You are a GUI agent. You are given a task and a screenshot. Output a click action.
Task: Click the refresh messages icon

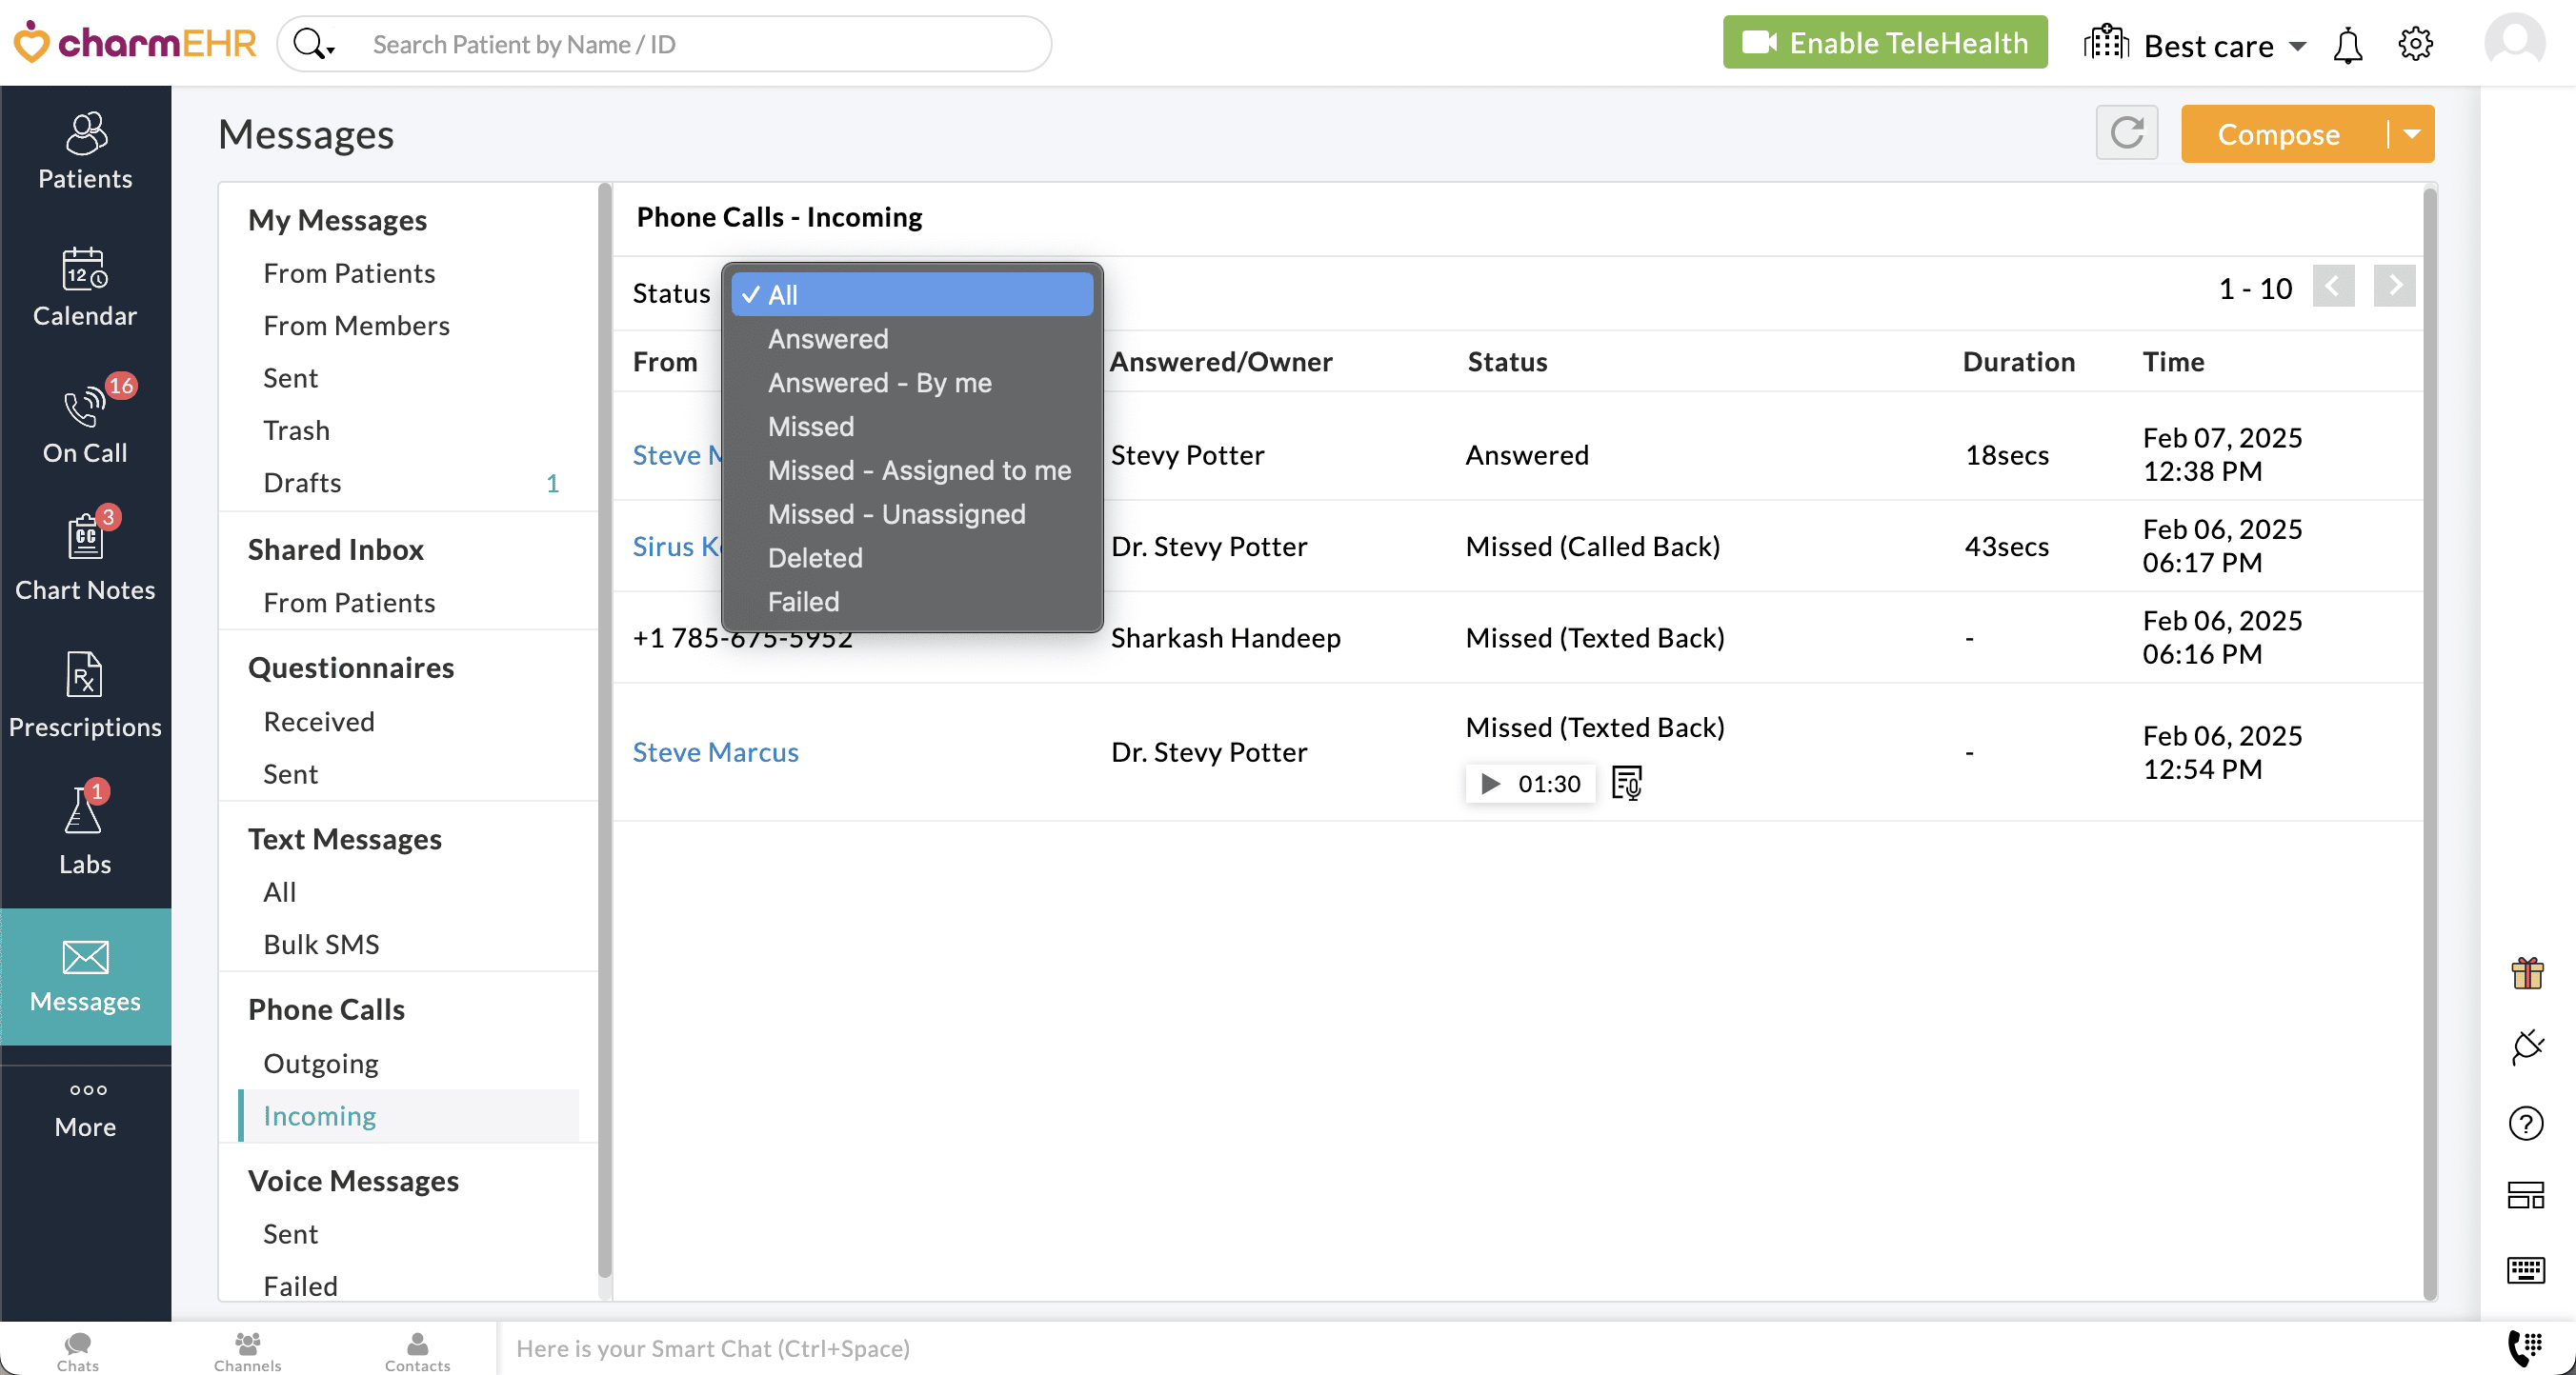pos(2126,133)
